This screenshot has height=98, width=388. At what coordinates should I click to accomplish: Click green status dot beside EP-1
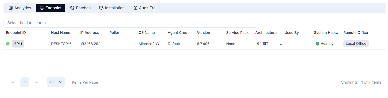click(8, 44)
